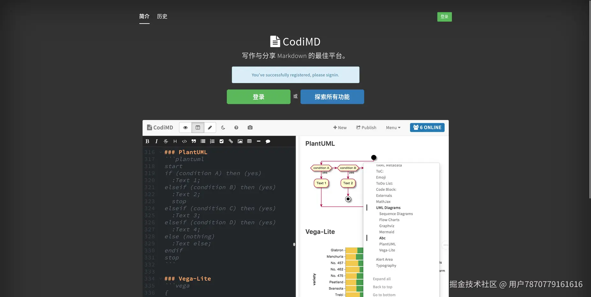Click the Publish button
Screen dimensions: 591x297
click(366, 128)
